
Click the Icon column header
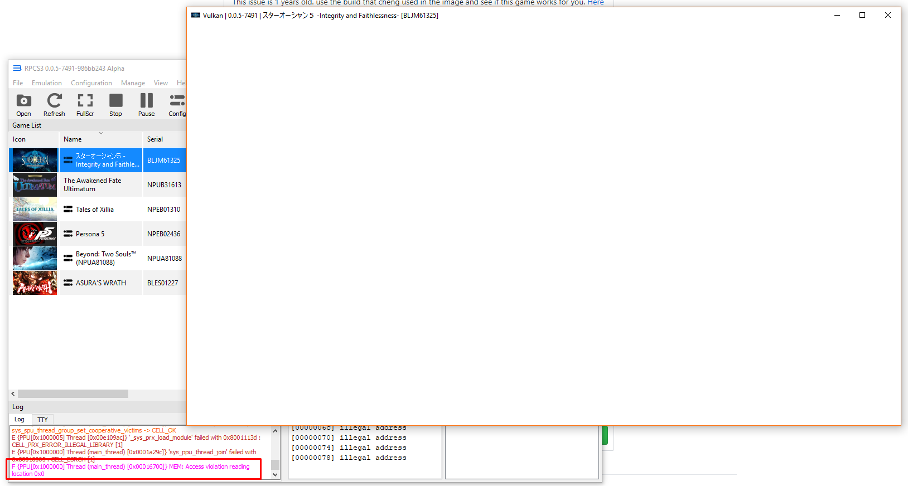point(33,139)
